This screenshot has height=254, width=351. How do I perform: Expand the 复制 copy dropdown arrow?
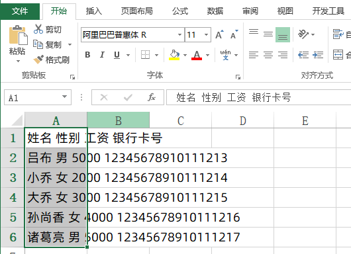pyautogui.click(x=70, y=44)
